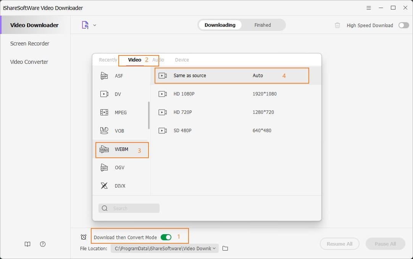Click inside the format search field
Screen dimensions: 413x259
click(x=129, y=208)
